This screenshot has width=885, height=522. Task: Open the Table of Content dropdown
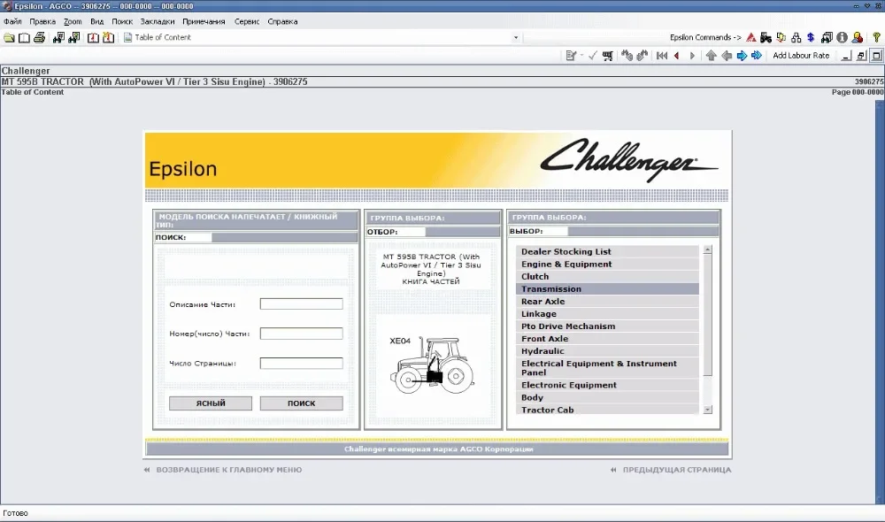[x=516, y=37]
